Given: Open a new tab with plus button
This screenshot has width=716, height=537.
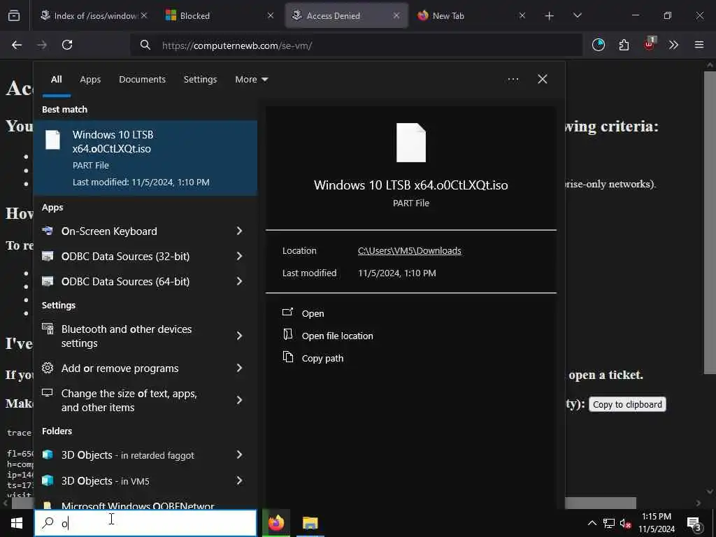Looking at the screenshot, I should [550, 16].
